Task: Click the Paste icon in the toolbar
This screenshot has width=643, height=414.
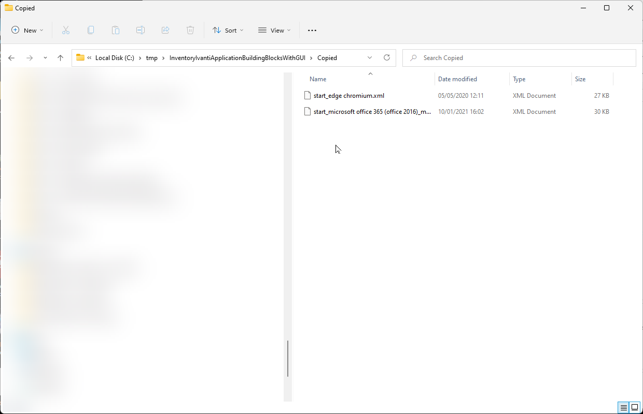Action: 116,30
